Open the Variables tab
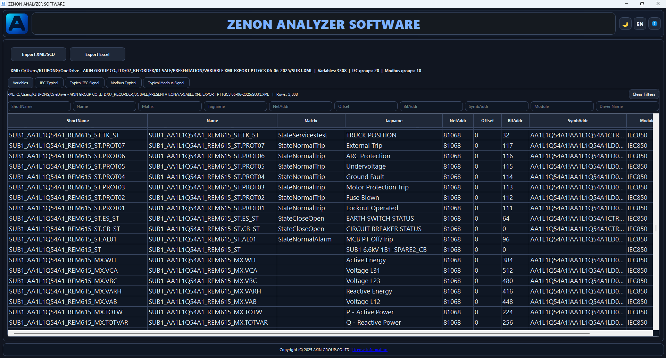This screenshot has width=666, height=358. (20, 83)
